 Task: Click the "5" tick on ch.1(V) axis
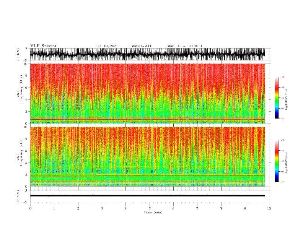tap(26, 48)
